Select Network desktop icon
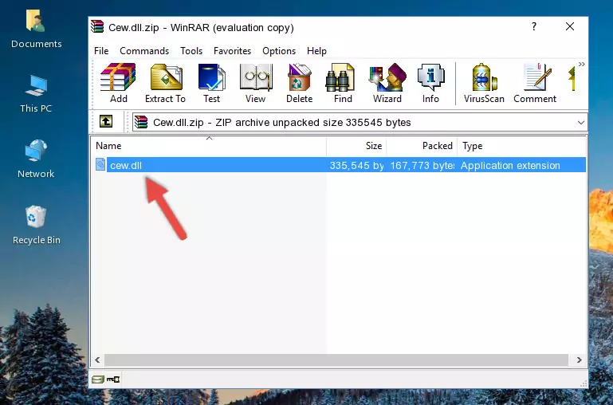Viewport: 613px width, 405px height. tap(36, 159)
